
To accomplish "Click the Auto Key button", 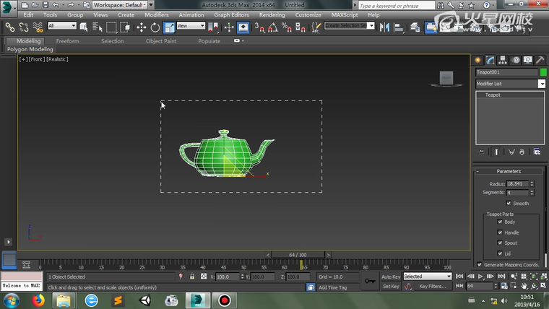I will [390, 277].
